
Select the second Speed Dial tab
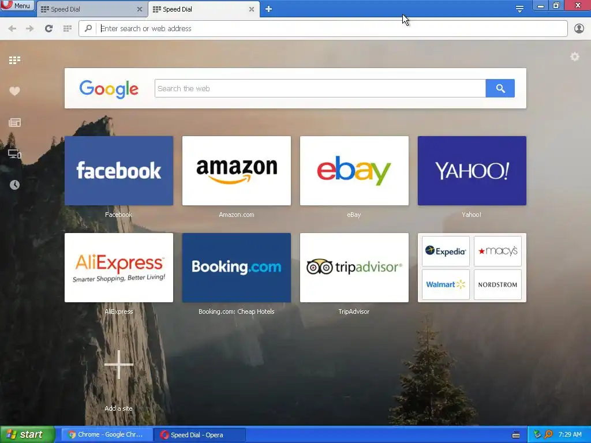click(204, 9)
